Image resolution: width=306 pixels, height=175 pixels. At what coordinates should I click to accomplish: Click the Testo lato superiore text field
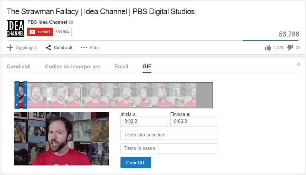169,135
